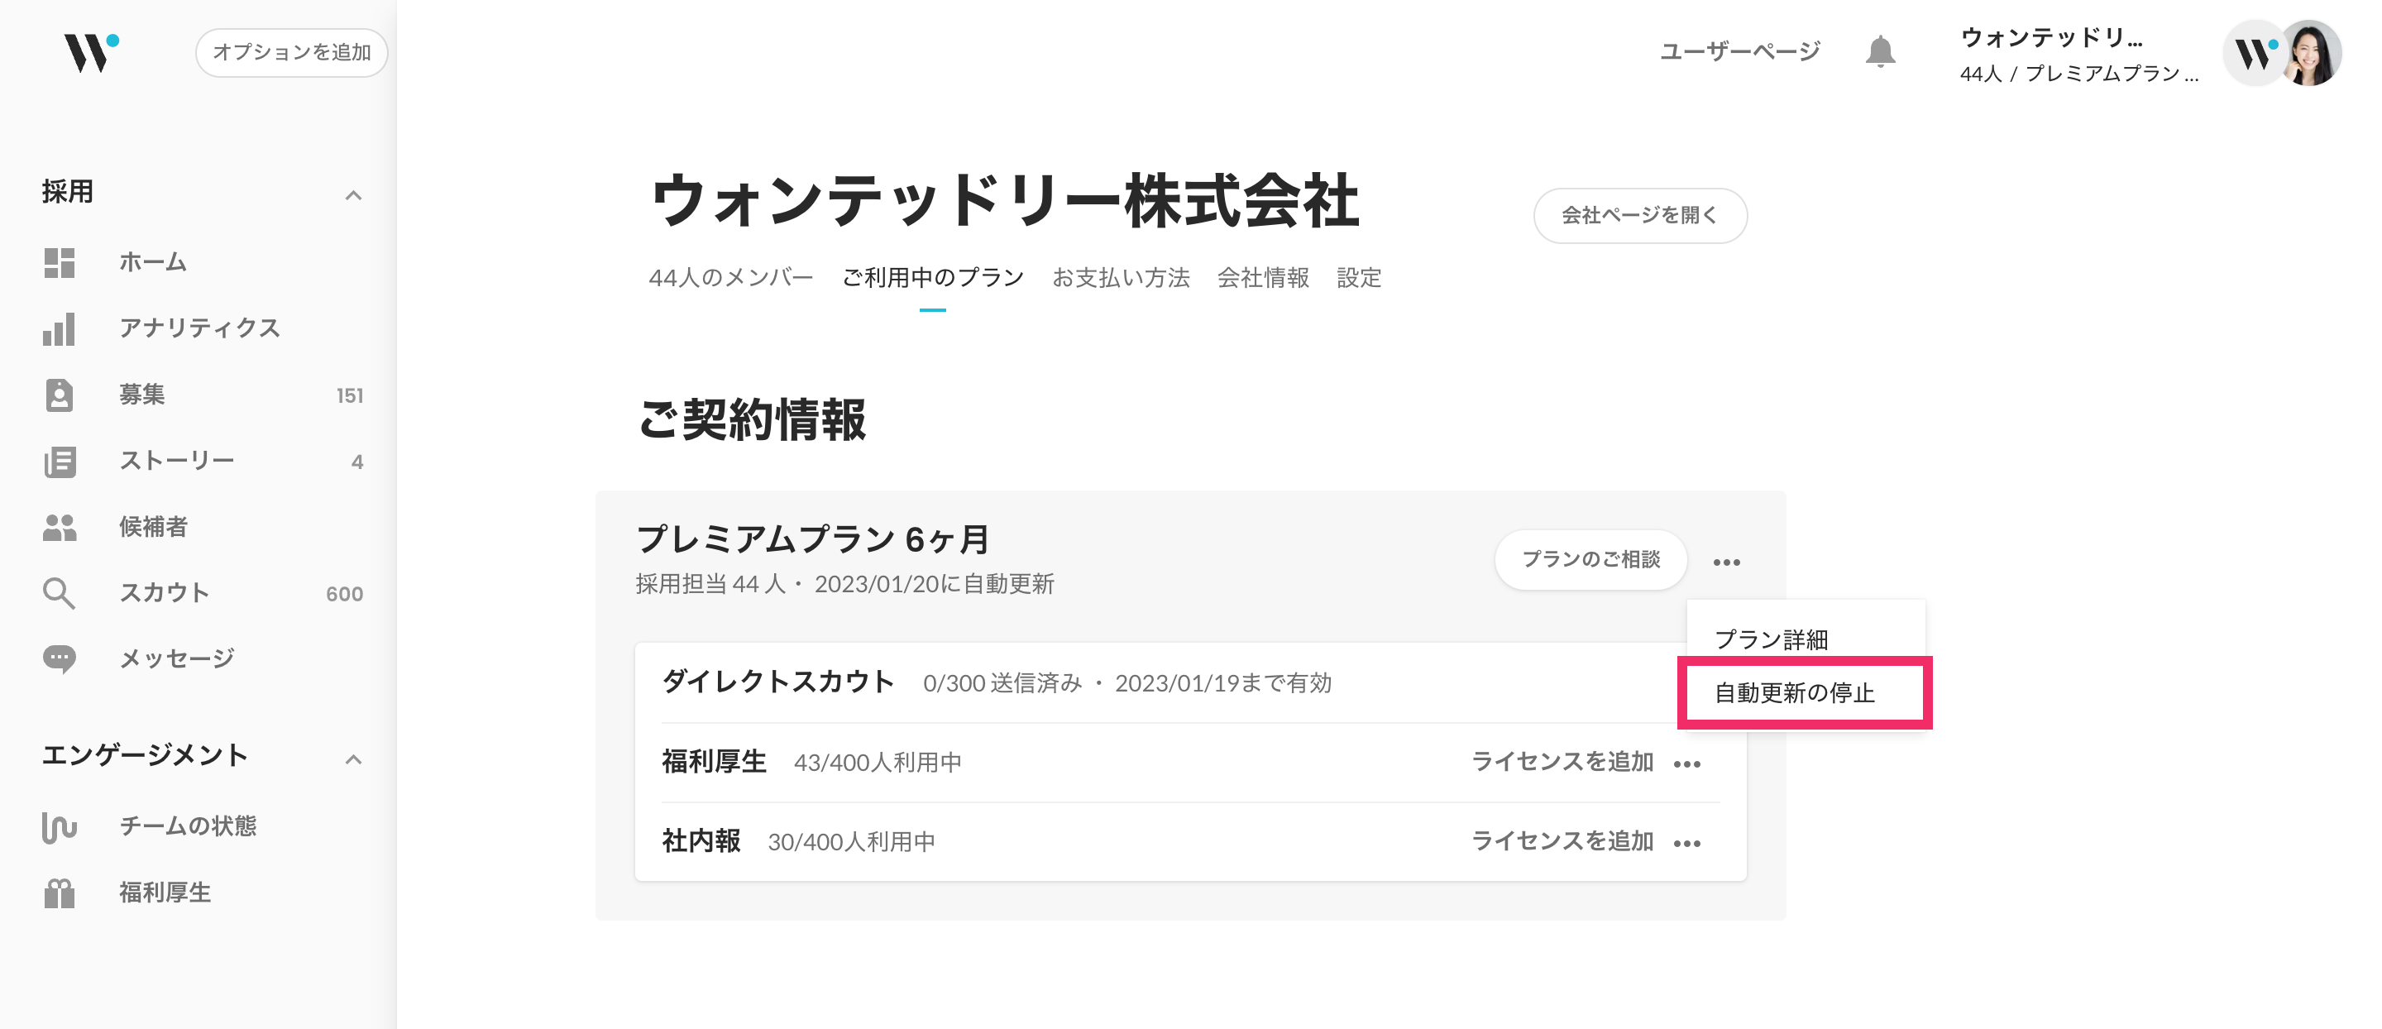Open more options for 社内報 row

click(1687, 842)
